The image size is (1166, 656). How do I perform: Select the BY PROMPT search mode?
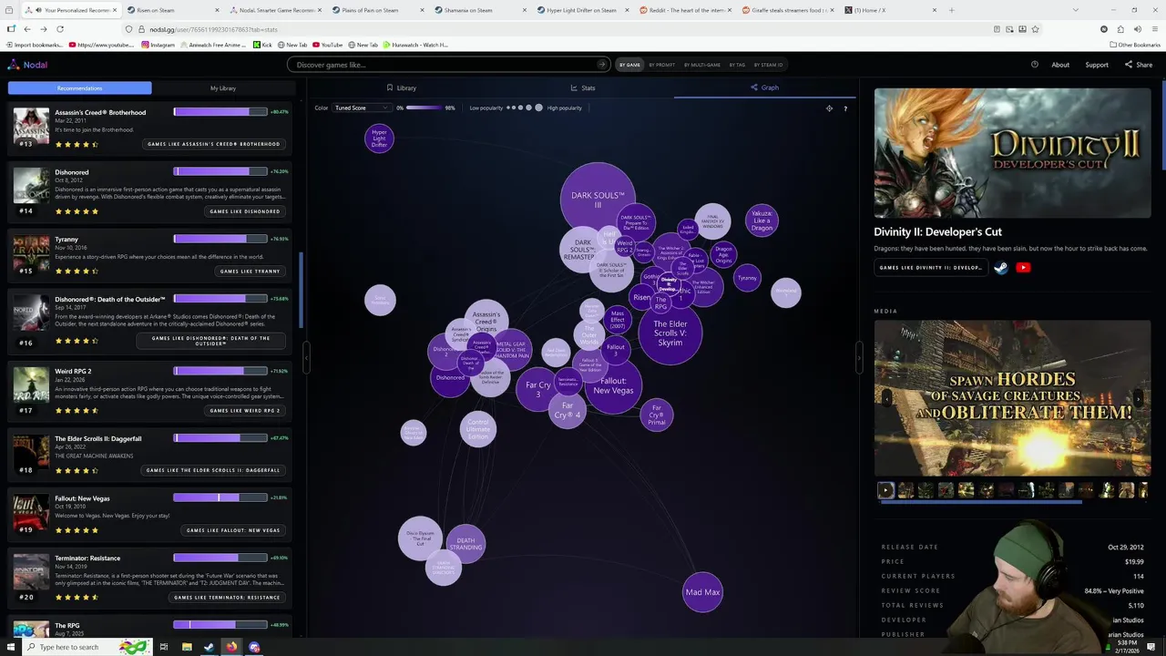click(x=662, y=65)
